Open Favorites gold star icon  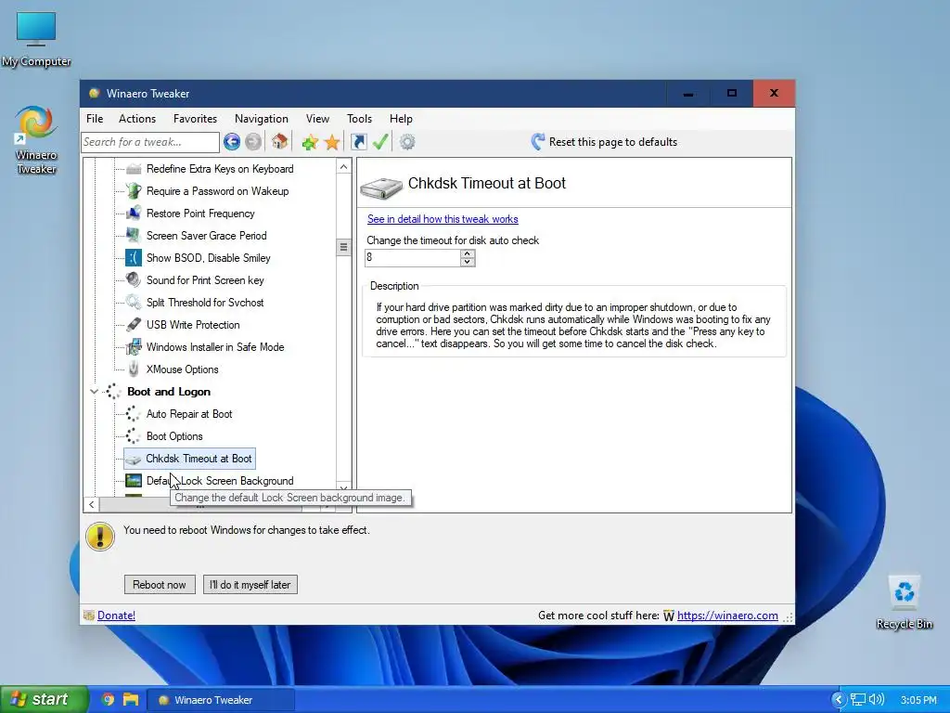click(332, 142)
